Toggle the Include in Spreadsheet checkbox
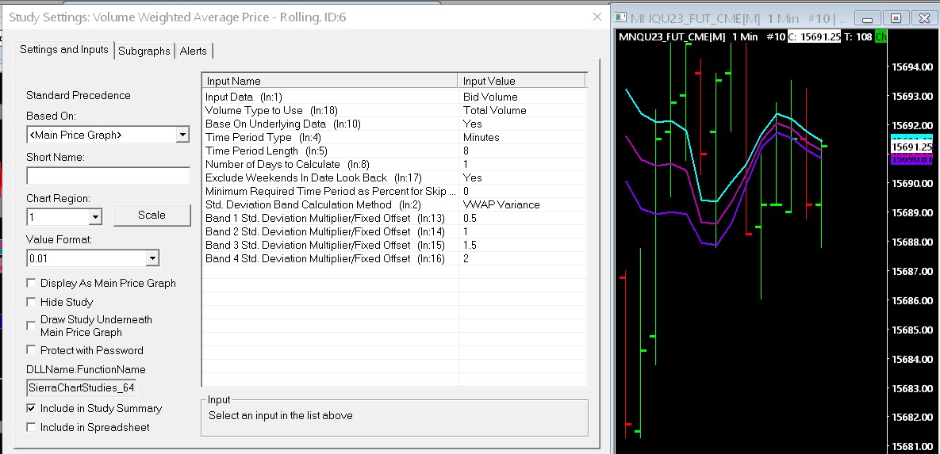Image resolution: width=940 pixels, height=454 pixels. pos(31,427)
